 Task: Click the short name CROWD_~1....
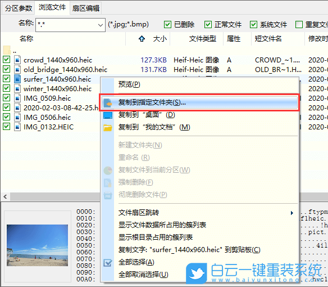[277, 60]
